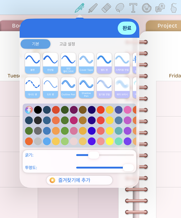Pick the bright lemon yellow bottom-row swatch
181x218 pixels.
tap(110, 141)
